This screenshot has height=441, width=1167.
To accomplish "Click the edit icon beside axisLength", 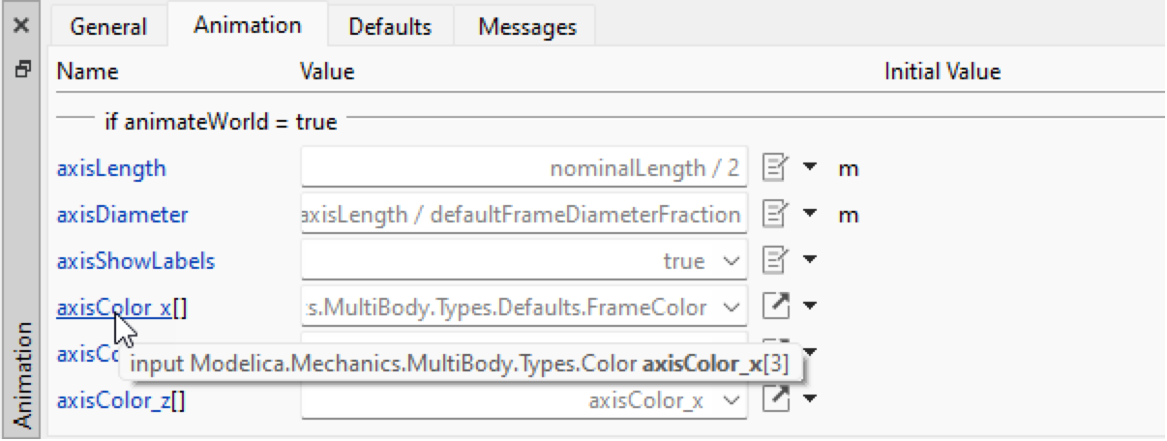I will [775, 169].
